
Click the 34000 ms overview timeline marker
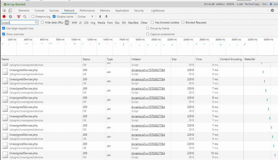coord(269,39)
